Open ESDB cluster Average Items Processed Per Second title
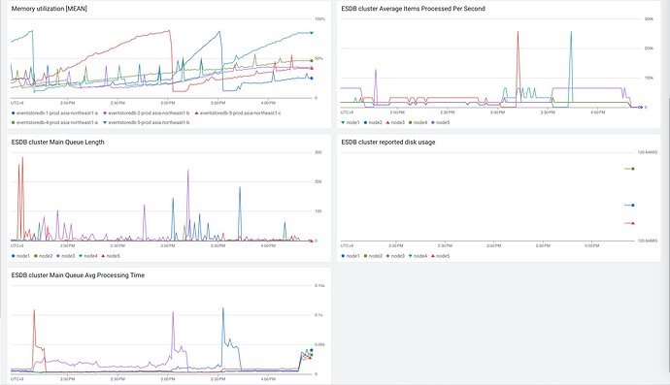The height and width of the screenshot is (385, 670). tap(413, 9)
